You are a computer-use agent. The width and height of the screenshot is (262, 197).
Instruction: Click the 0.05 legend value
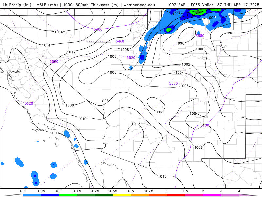[x=41, y=191]
